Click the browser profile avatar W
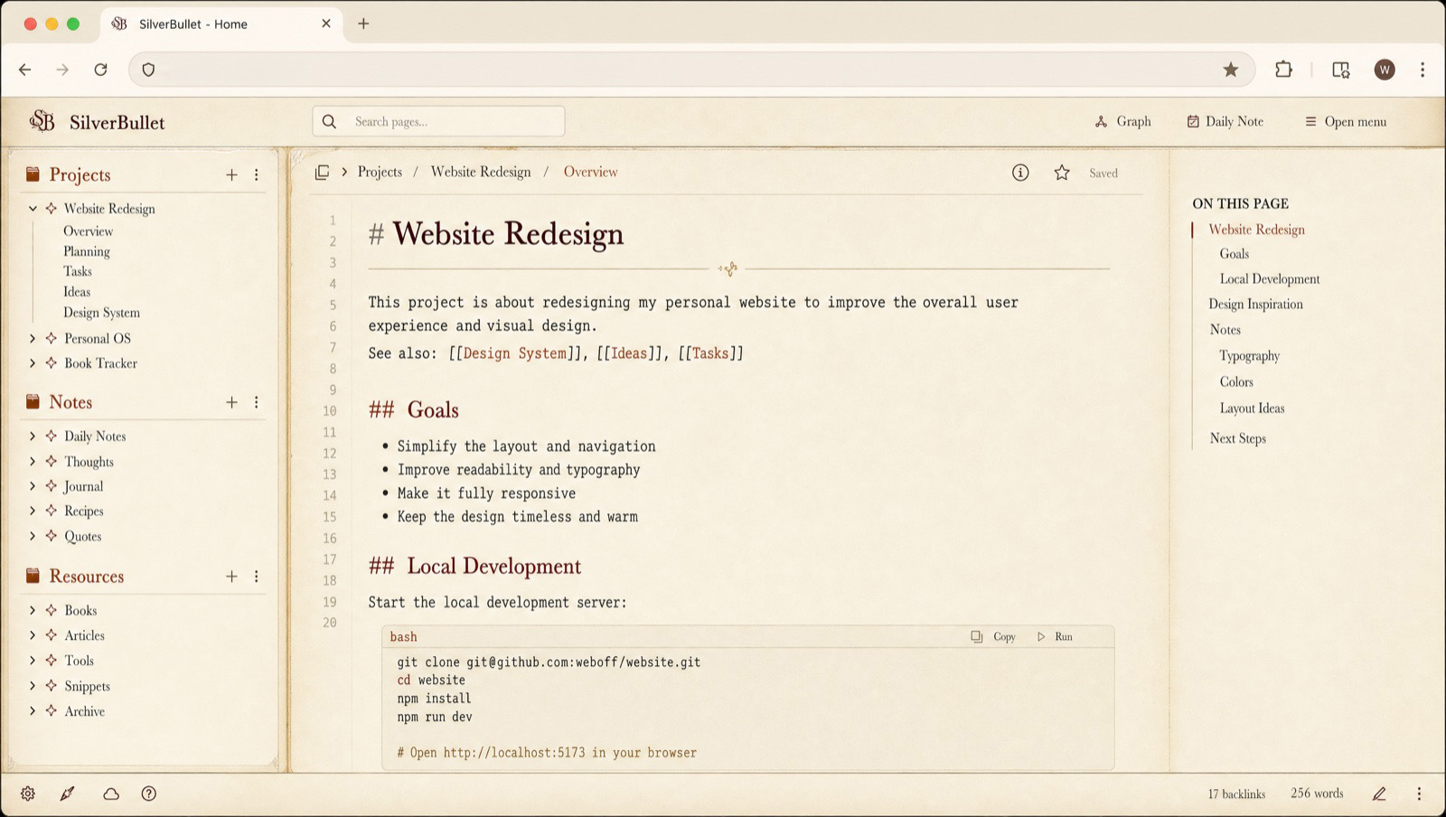 point(1385,70)
